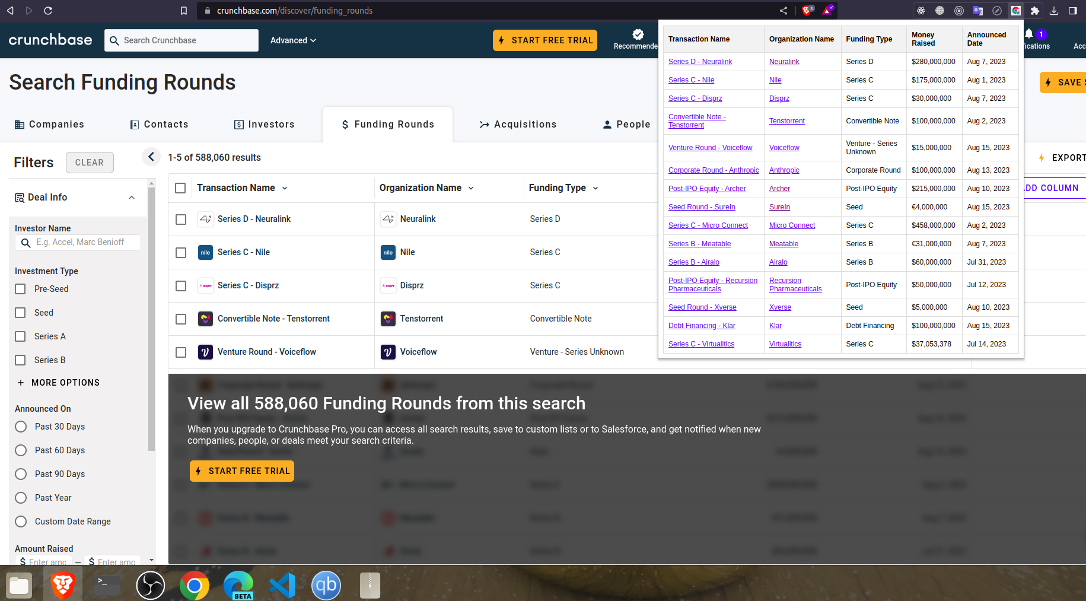1086x601 pixels.
Task: Switch to the Investors tab
Action: tap(264, 124)
